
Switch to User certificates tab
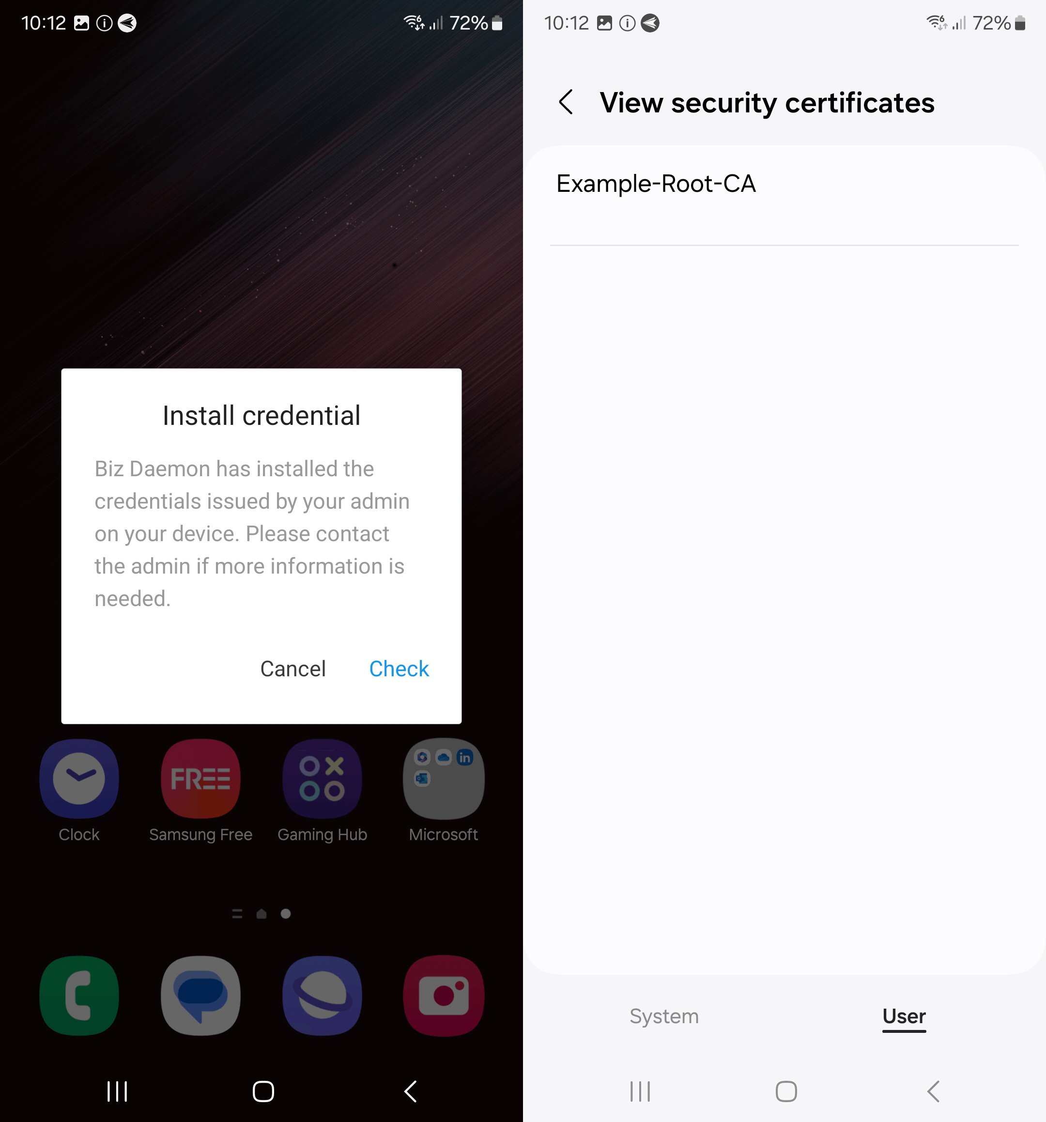tap(904, 1016)
